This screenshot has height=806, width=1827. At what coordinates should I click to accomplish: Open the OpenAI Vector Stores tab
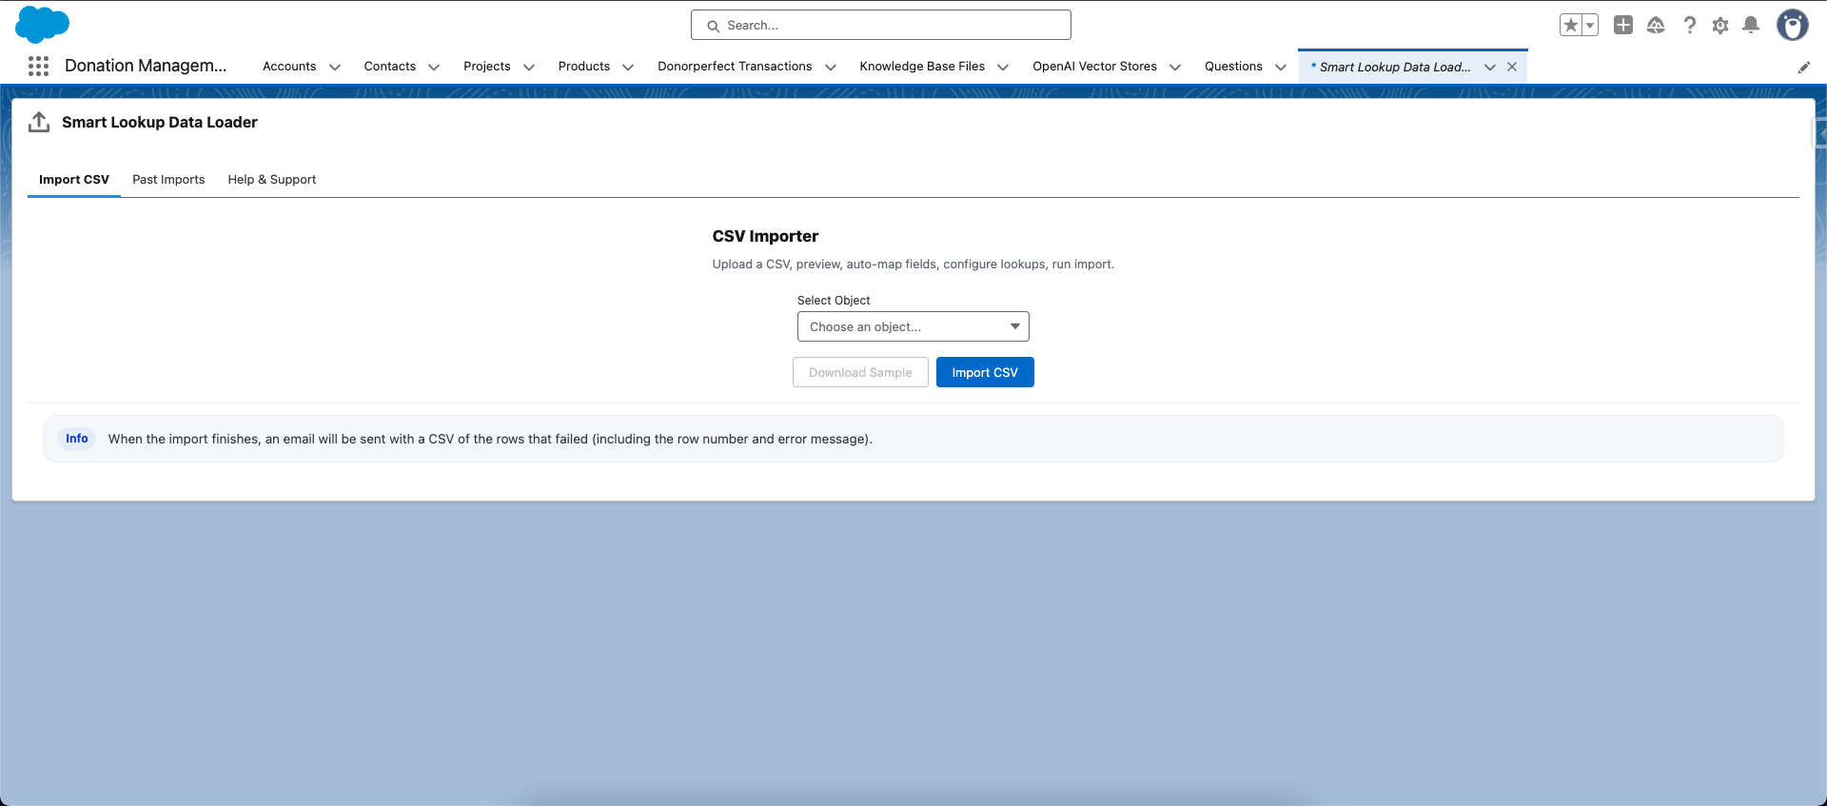coord(1095,67)
